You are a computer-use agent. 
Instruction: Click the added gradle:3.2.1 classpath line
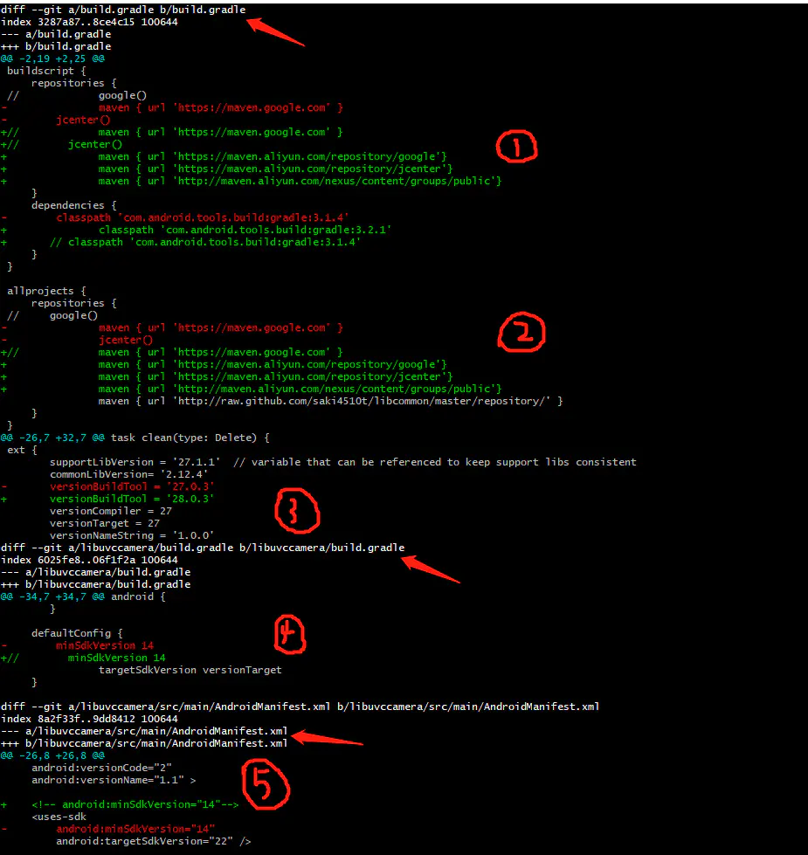245,230
